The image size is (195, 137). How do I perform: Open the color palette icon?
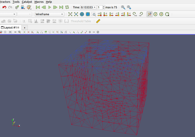point(29,7)
